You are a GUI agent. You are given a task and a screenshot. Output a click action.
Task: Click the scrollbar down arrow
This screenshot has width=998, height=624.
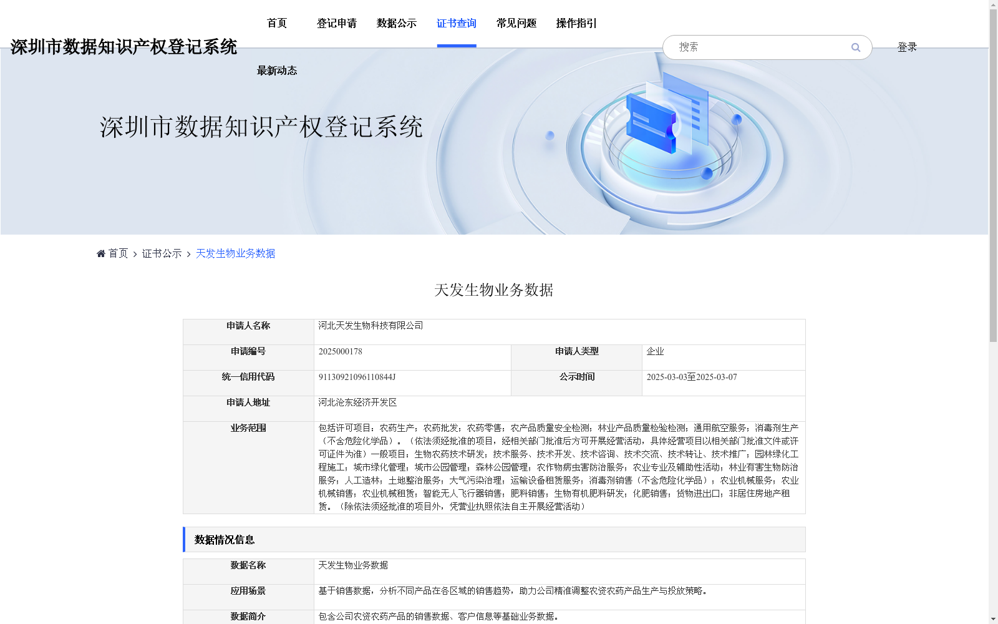(993, 619)
